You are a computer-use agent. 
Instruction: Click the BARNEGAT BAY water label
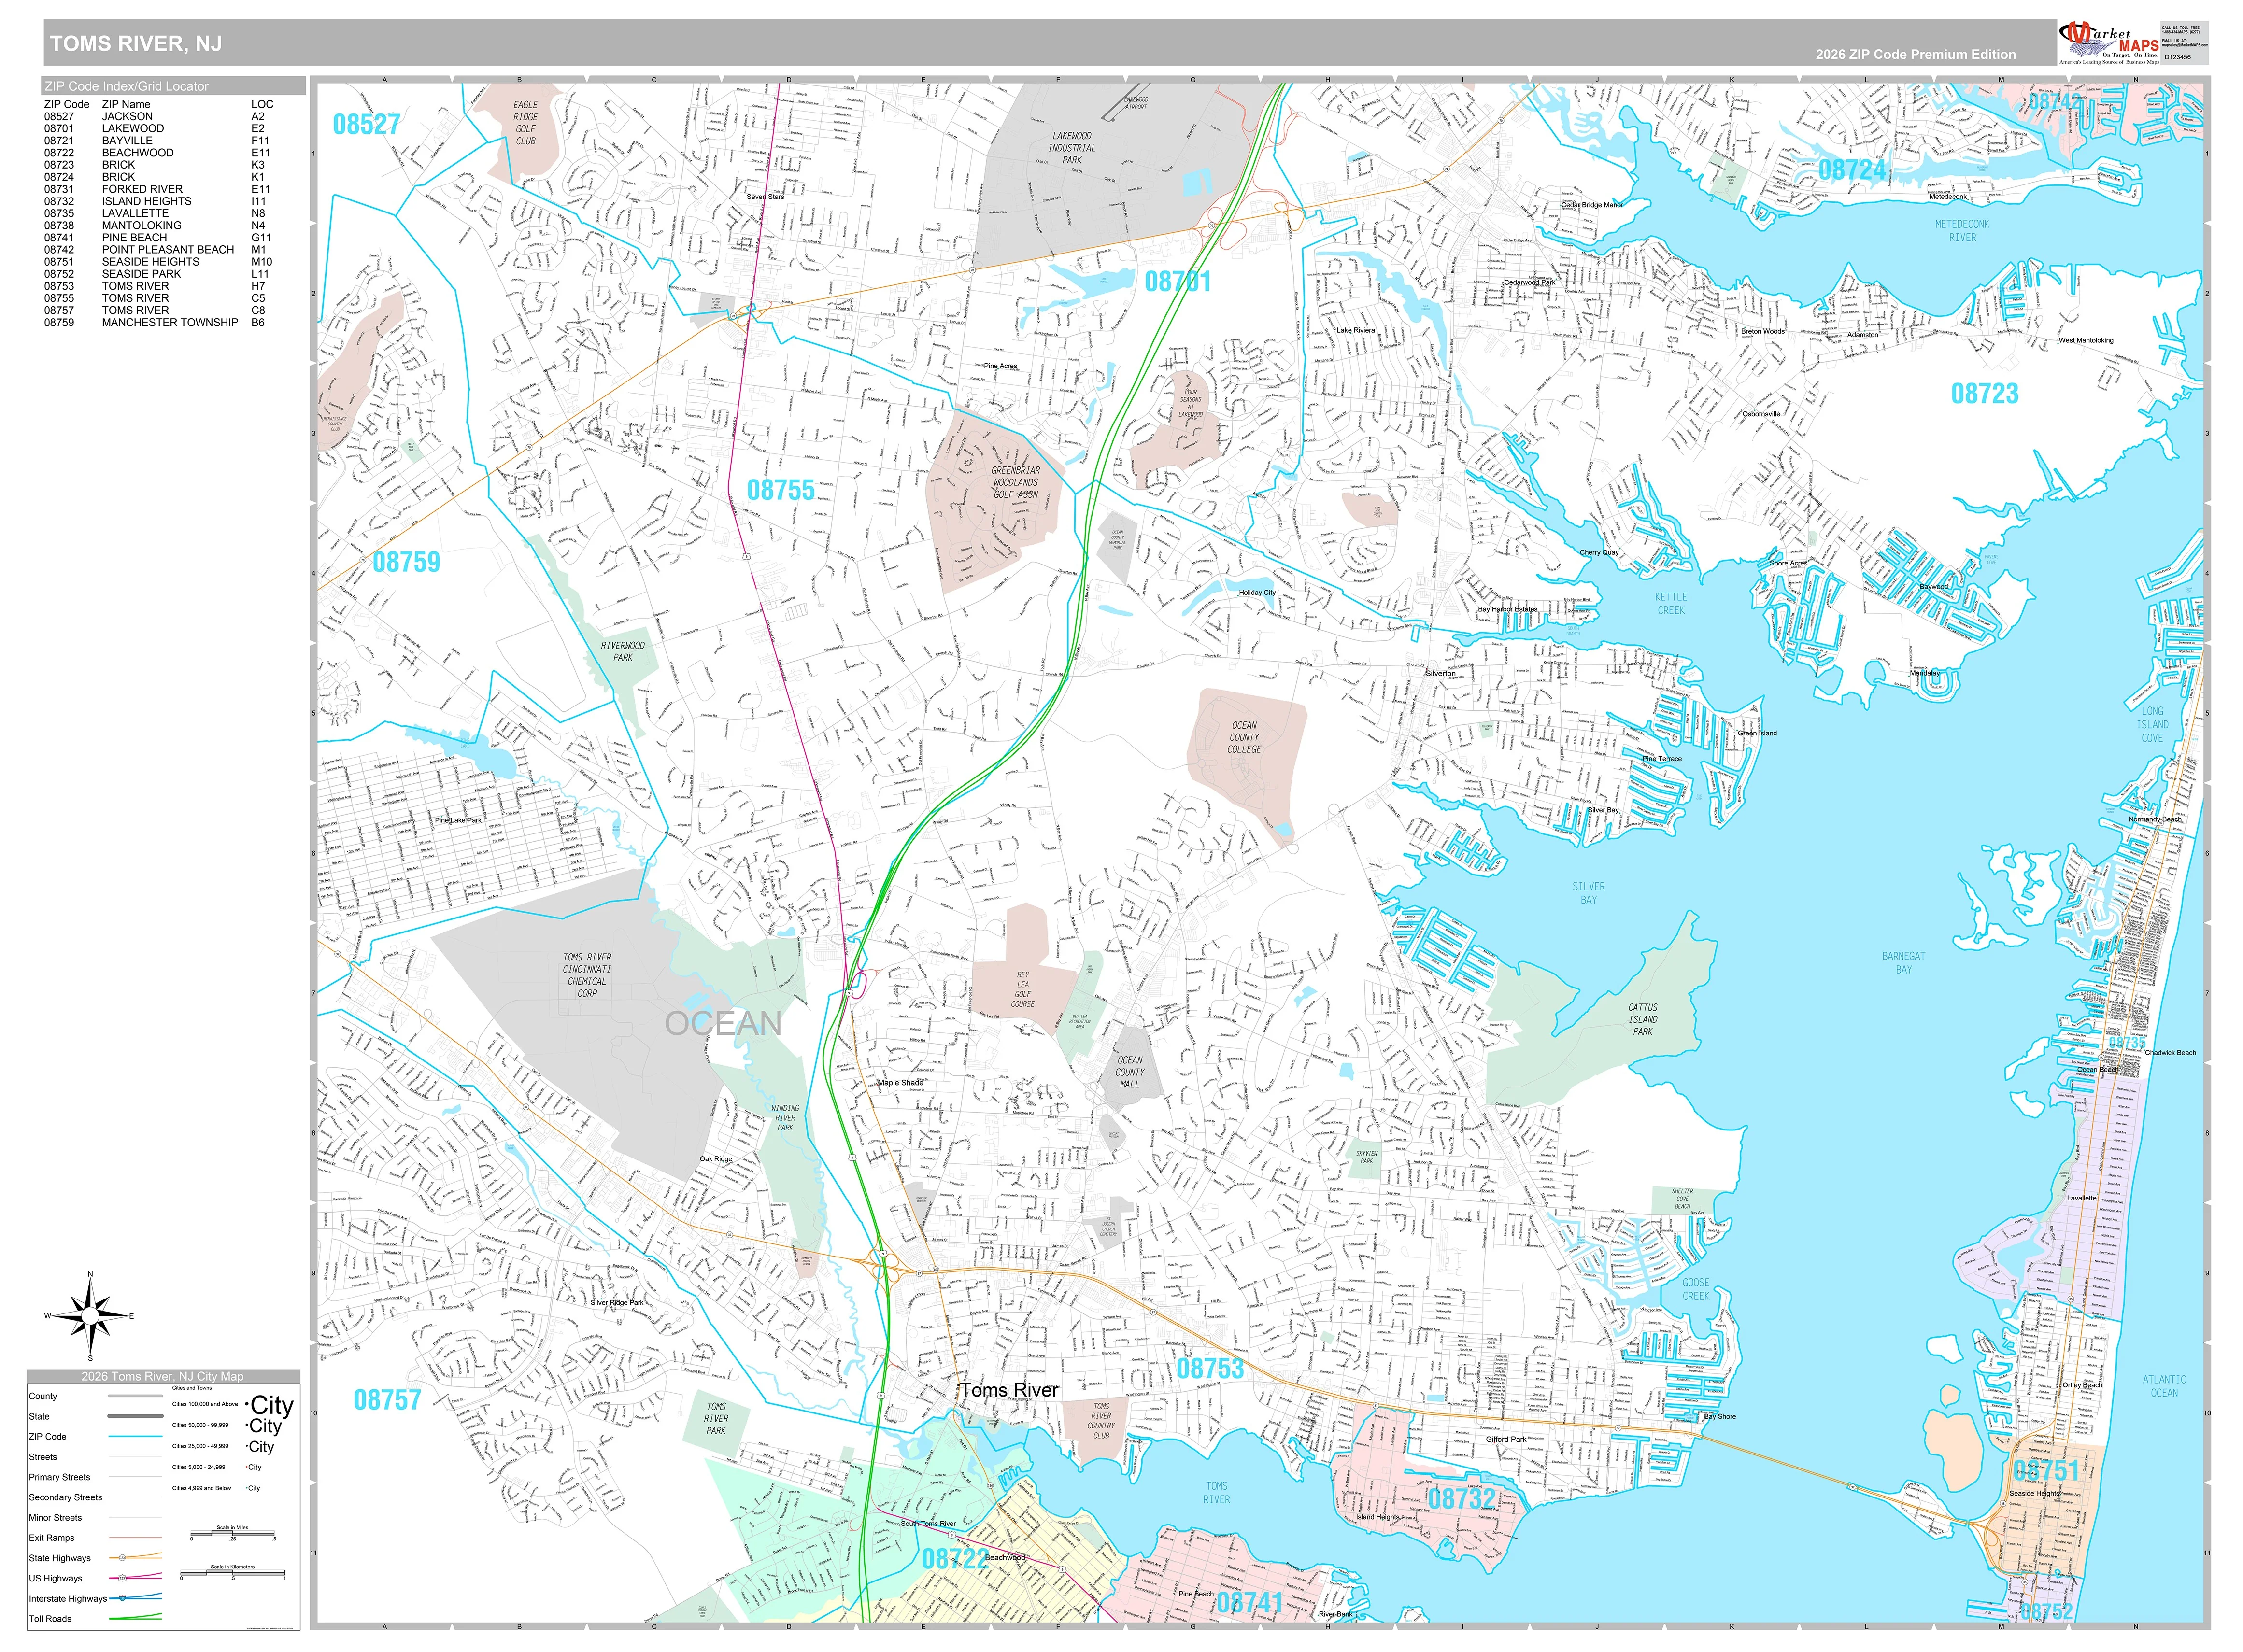coord(1903,963)
